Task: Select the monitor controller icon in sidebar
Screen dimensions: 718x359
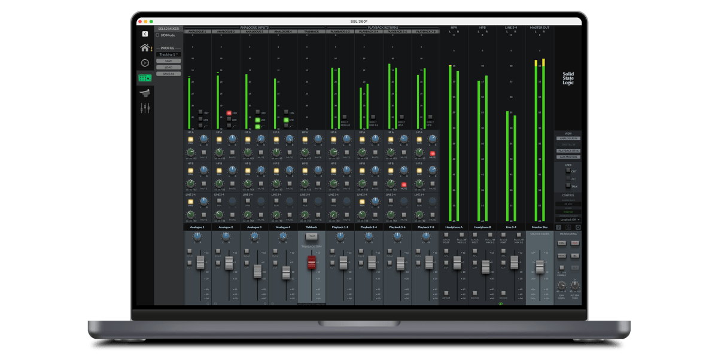Action: point(145,93)
